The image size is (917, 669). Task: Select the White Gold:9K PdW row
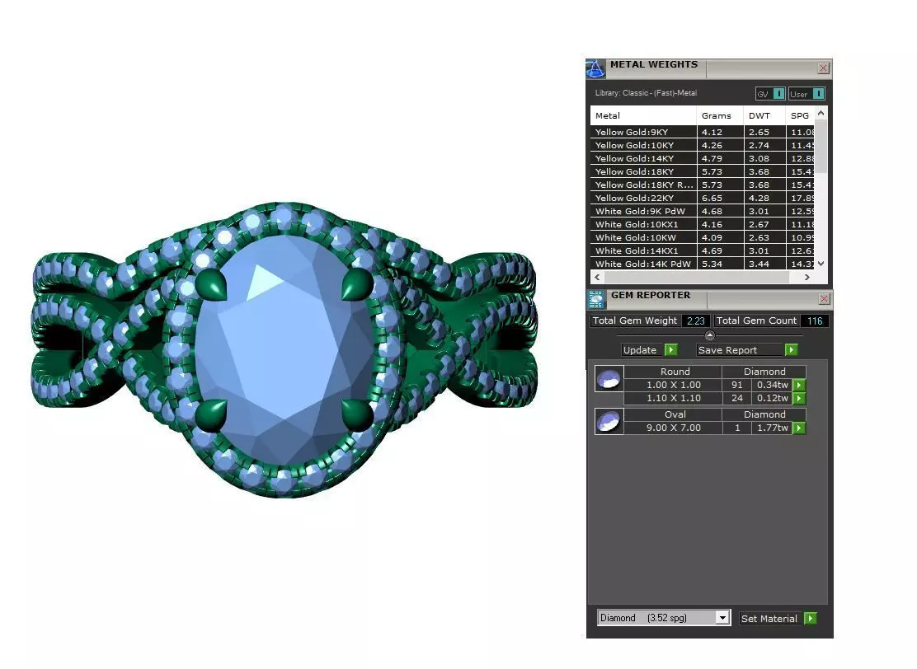pyautogui.click(x=703, y=212)
